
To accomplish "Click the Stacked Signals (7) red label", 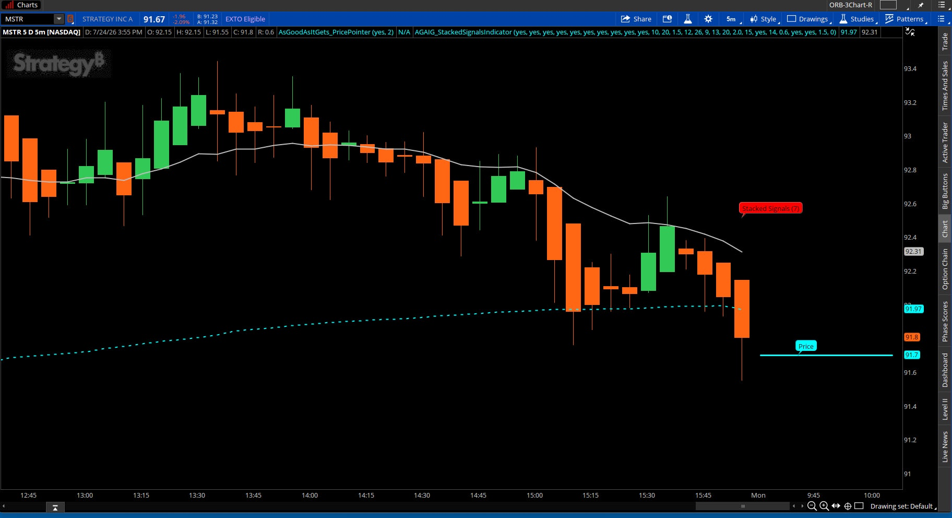I will tap(770, 208).
